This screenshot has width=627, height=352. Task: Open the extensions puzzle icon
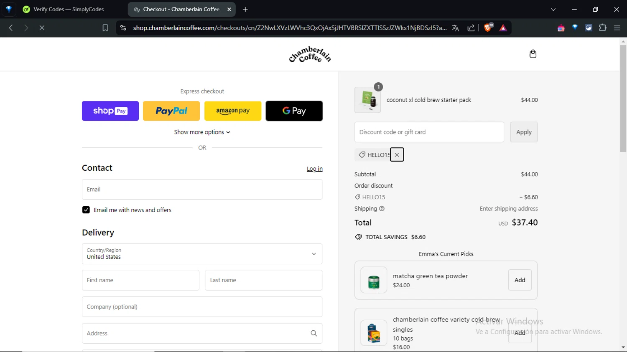point(602,28)
